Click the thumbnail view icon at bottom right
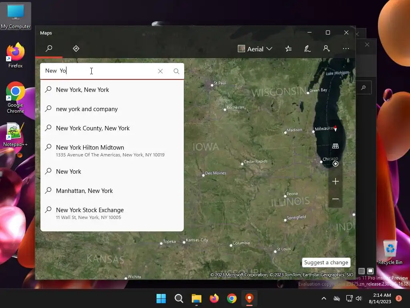The height and width of the screenshot is (308, 410). point(370,271)
